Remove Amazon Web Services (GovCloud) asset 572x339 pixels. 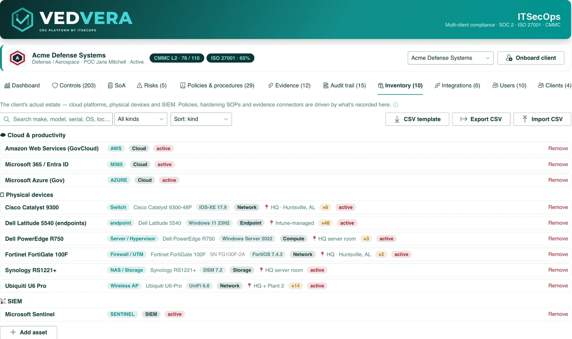558,148
